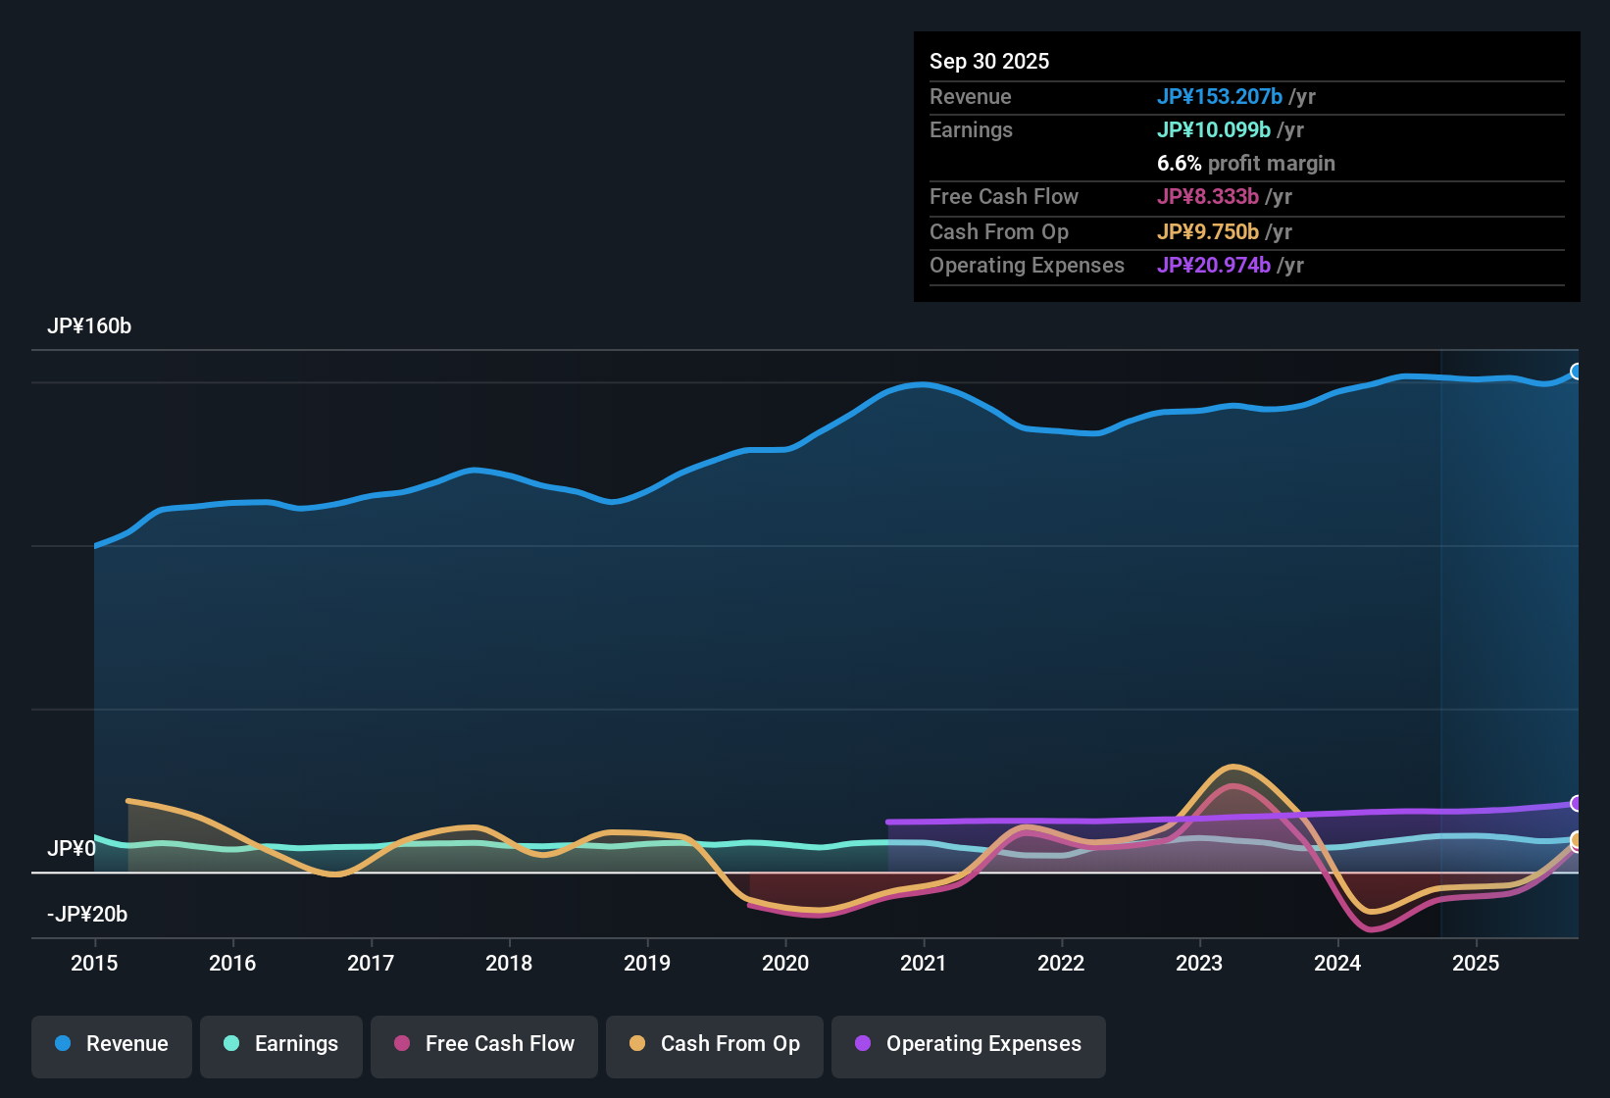Click the blue Revenue dot icon in legend
Screen dimensions: 1610x1098
tap(62, 1044)
